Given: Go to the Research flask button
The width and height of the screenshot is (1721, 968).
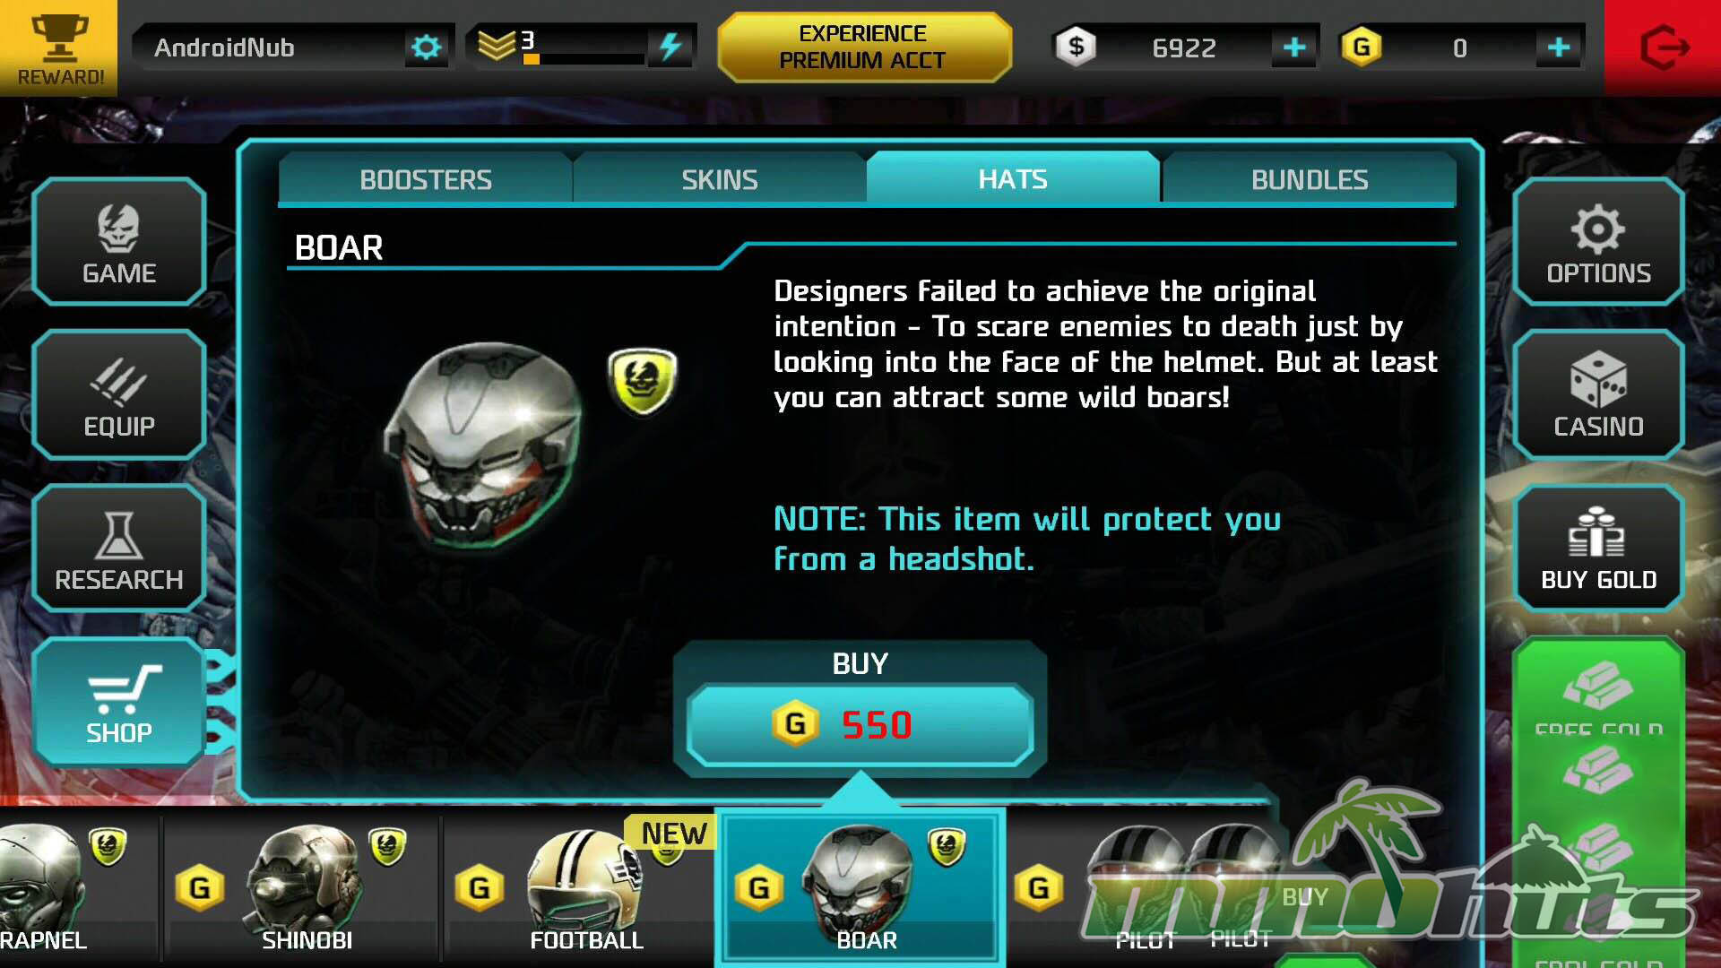Looking at the screenshot, I should coord(119,549).
